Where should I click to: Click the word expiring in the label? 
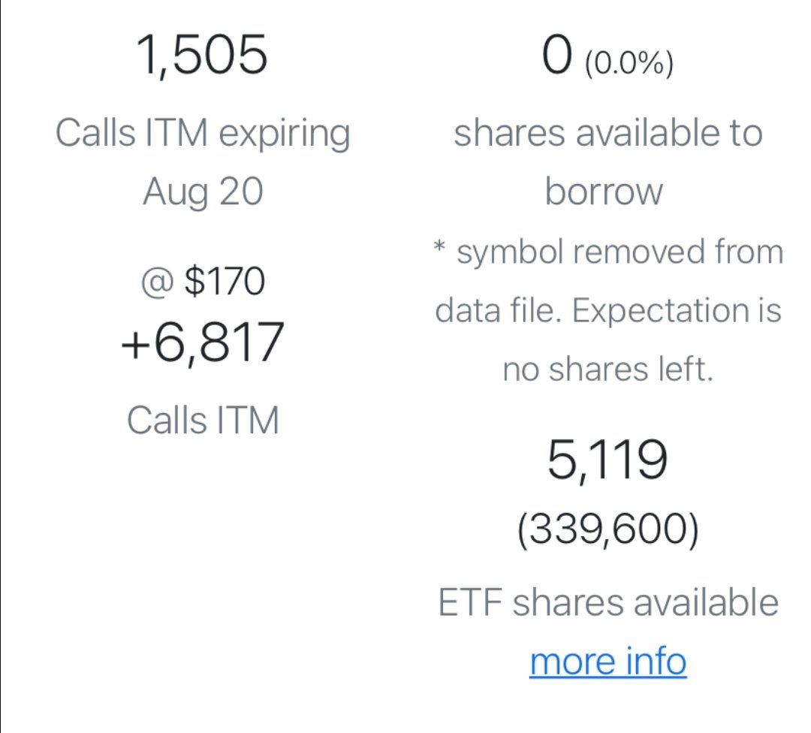tap(282, 135)
